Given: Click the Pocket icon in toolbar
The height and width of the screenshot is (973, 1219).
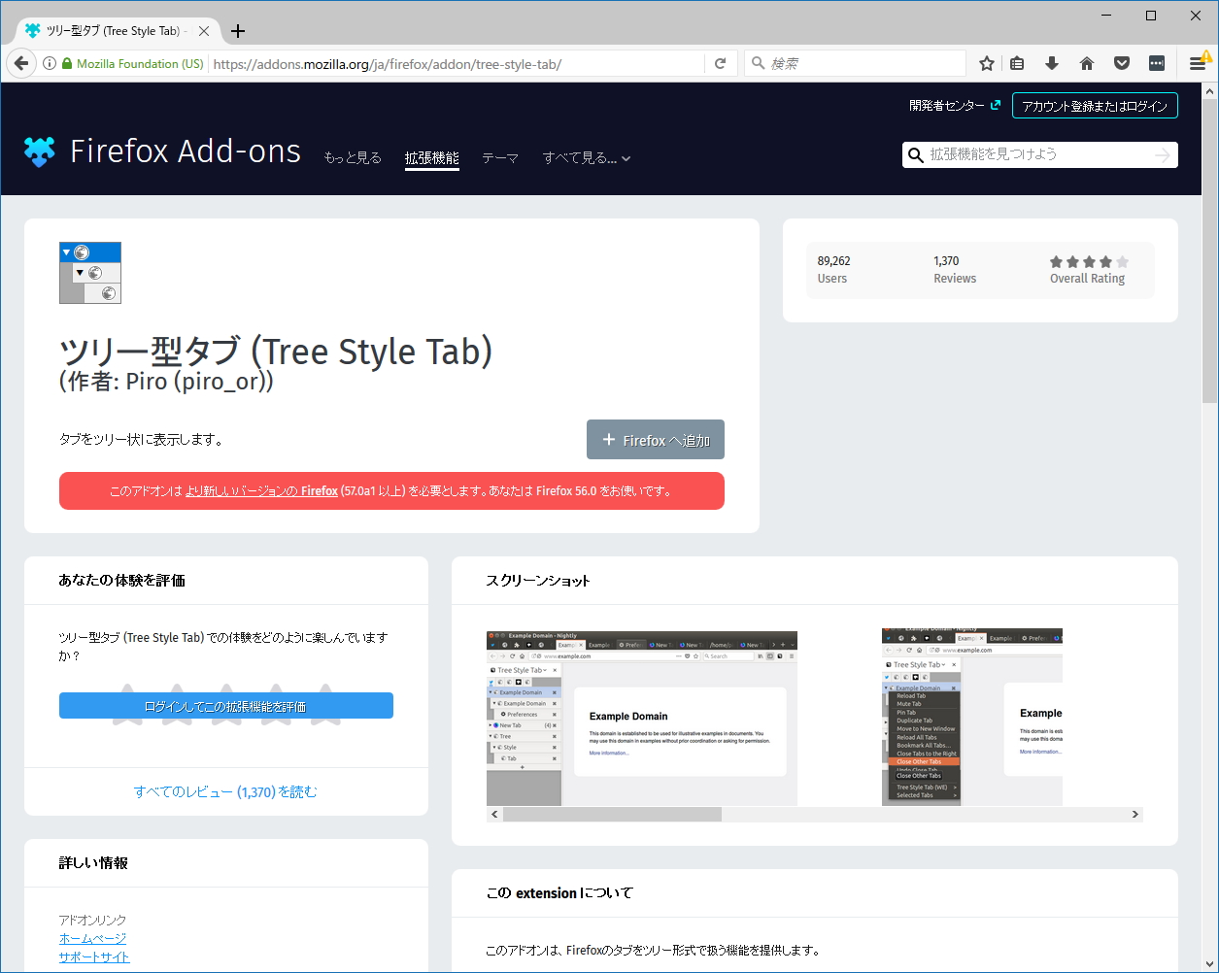Looking at the screenshot, I should [x=1122, y=64].
